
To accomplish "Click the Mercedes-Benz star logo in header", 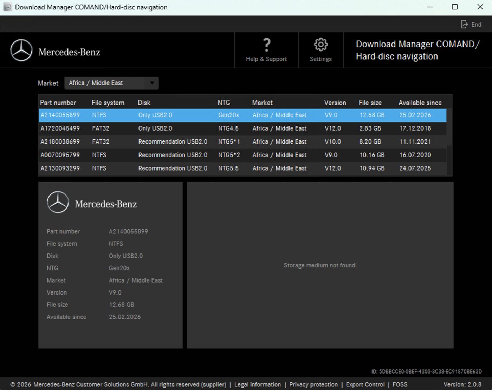I will click(x=21, y=50).
